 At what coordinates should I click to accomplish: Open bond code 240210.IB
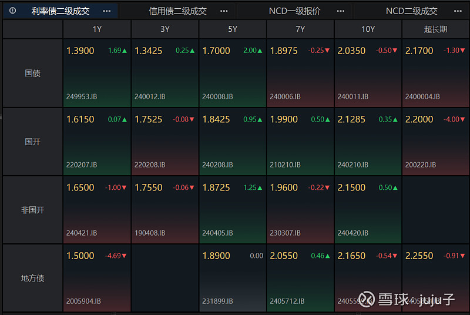click(x=353, y=165)
